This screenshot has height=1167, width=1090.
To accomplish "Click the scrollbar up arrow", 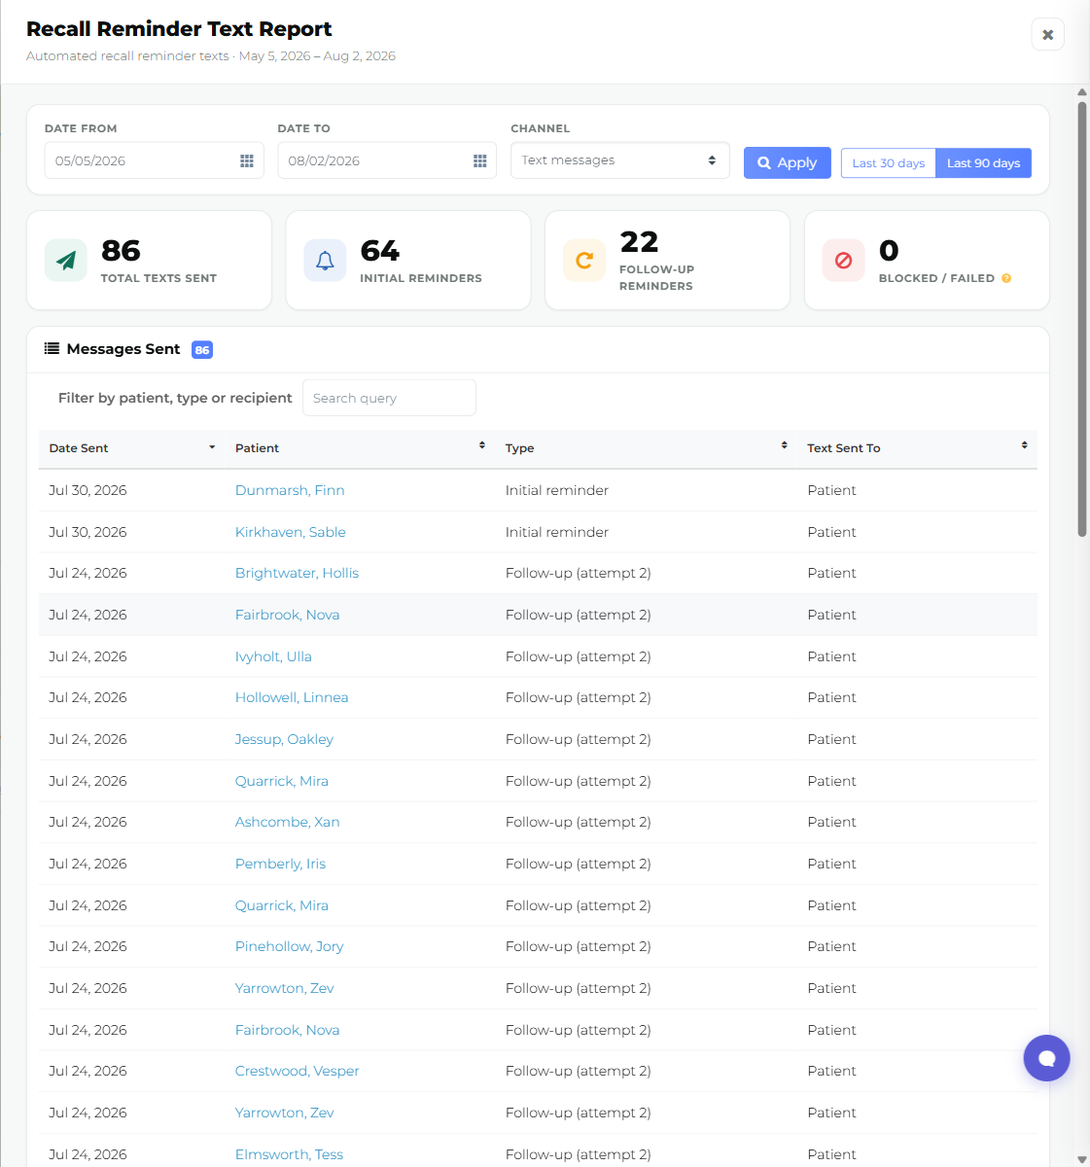I will pyautogui.click(x=1082, y=92).
